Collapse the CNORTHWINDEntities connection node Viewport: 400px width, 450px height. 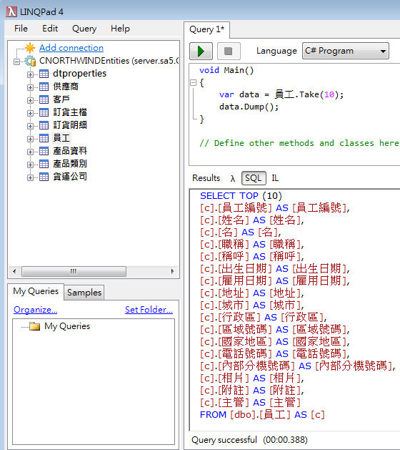[x=17, y=62]
